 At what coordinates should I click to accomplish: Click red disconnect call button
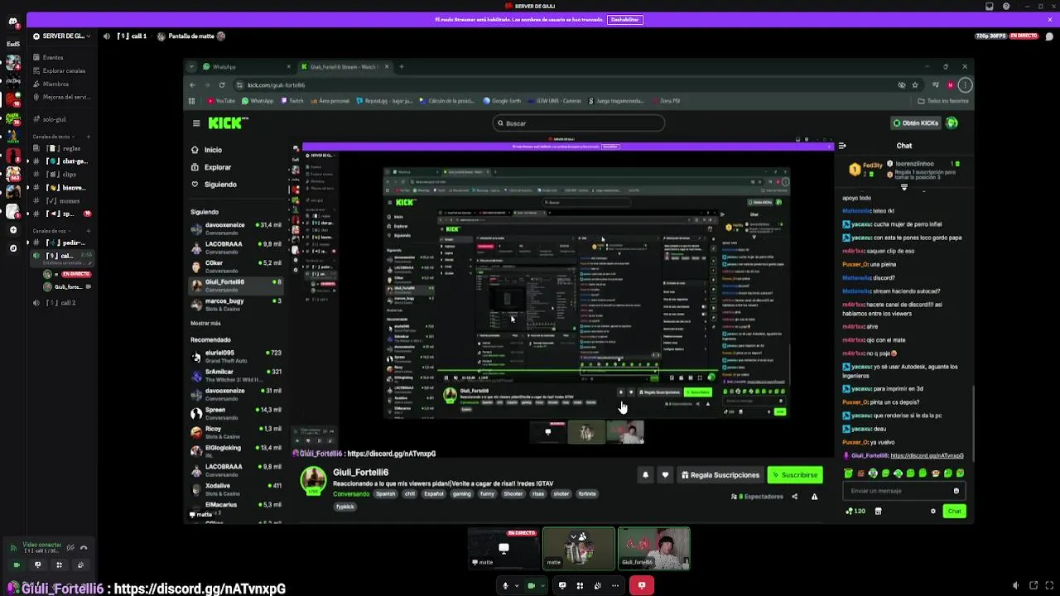[642, 585]
